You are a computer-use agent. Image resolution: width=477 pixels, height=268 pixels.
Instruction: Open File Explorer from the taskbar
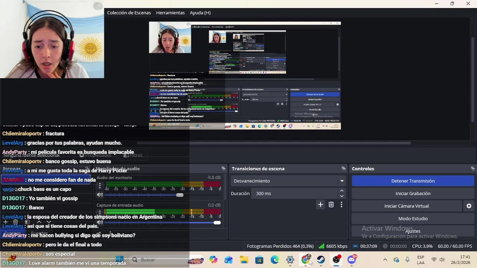(x=244, y=260)
